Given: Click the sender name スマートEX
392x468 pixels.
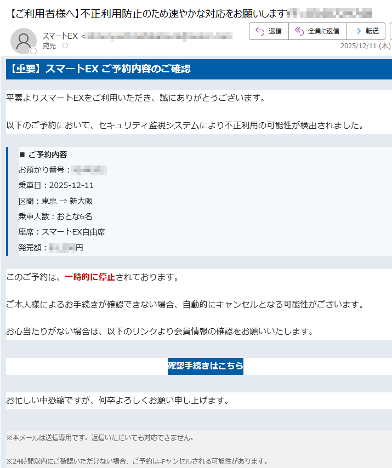Looking at the screenshot, I should click(60, 36).
